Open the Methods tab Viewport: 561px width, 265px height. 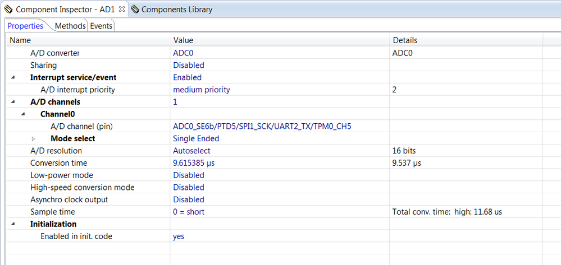(x=70, y=26)
